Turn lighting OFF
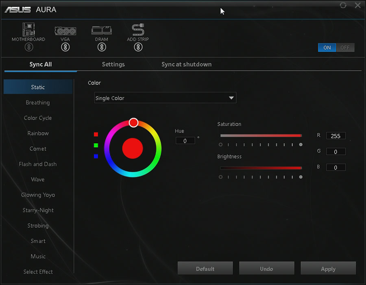 [345, 48]
